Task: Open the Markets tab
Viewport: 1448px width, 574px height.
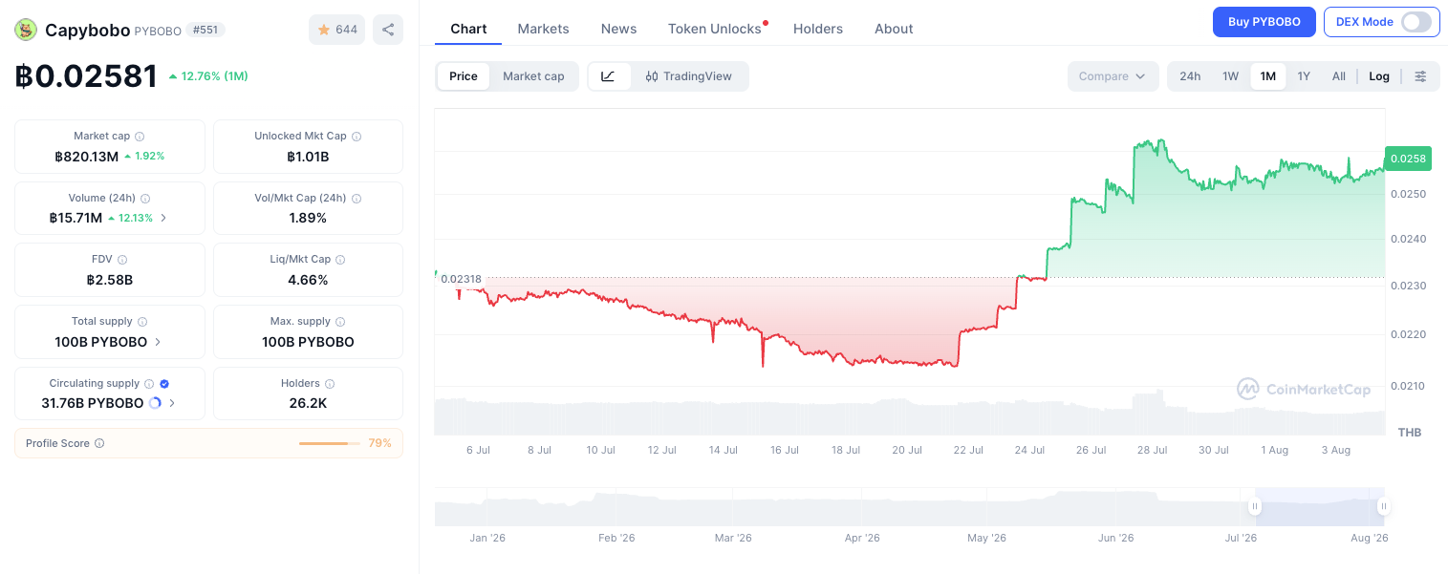Action: pyautogui.click(x=543, y=29)
